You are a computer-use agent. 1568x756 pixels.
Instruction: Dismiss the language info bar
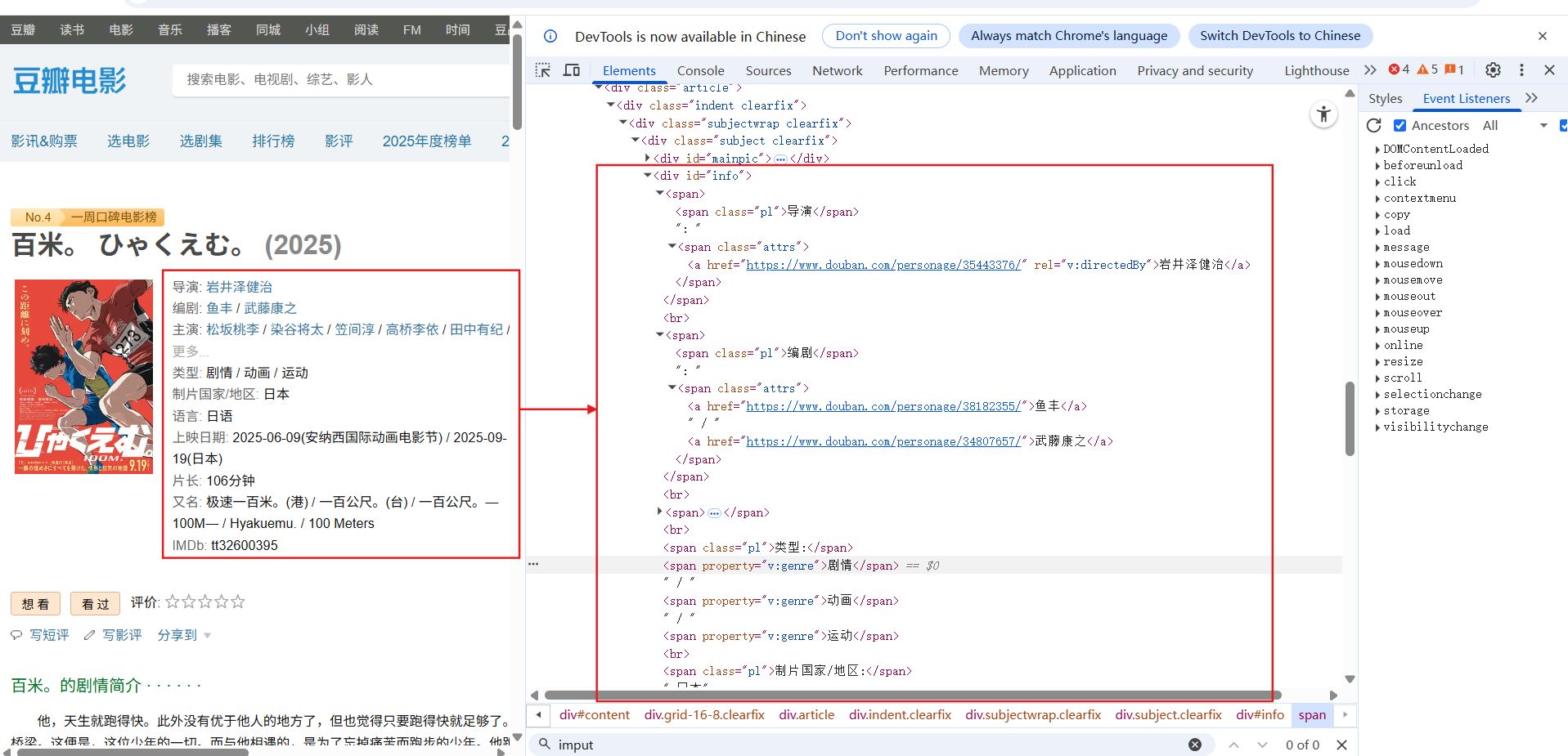point(1543,36)
